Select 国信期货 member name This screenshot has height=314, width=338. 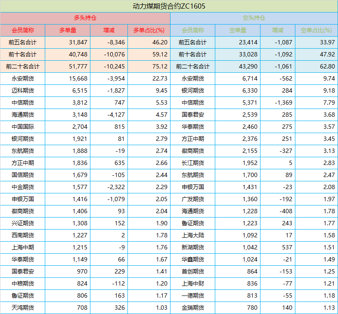23,175
